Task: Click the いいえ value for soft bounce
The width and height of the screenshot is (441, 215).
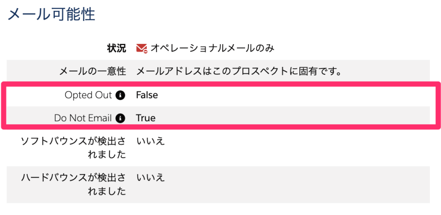Action: tap(150, 141)
